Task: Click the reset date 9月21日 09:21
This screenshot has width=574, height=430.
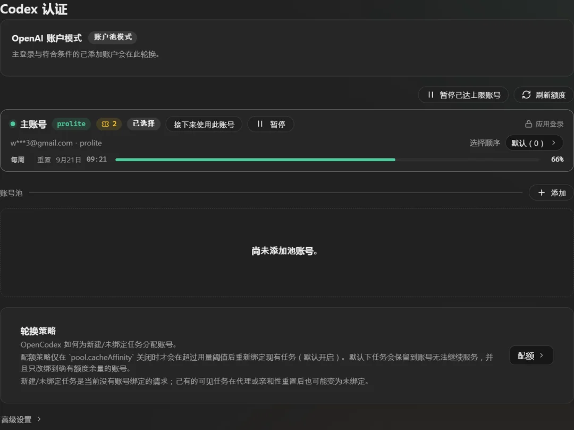Action: (81, 160)
